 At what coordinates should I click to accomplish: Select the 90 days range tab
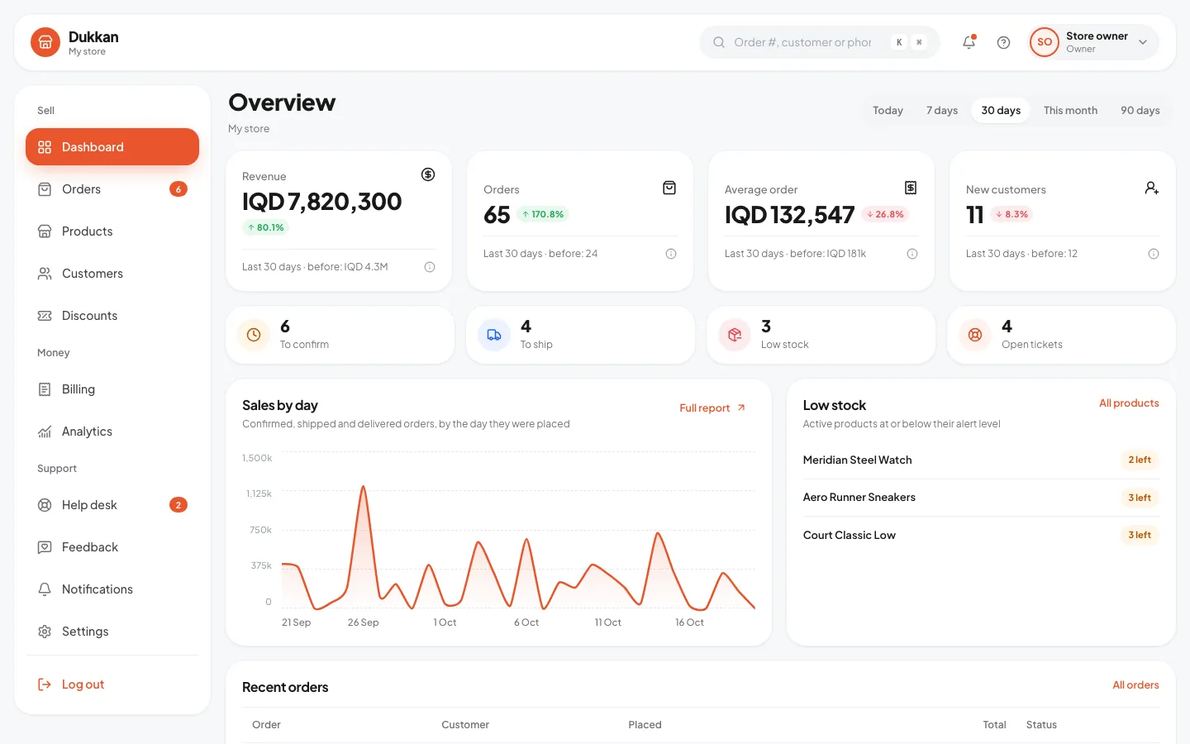point(1140,110)
